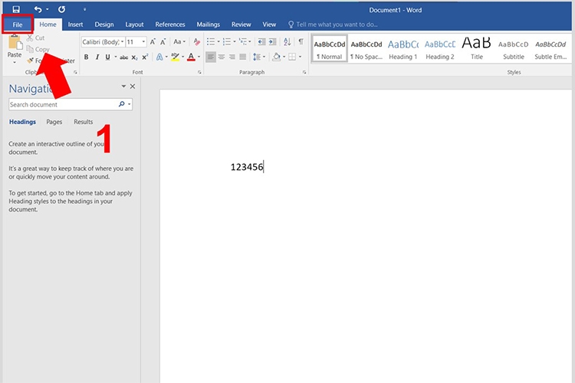
Task: Switch to the Home tab
Action: click(x=48, y=25)
